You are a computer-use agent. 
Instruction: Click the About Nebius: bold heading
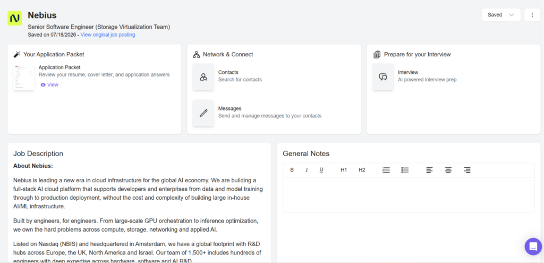[x=33, y=166]
